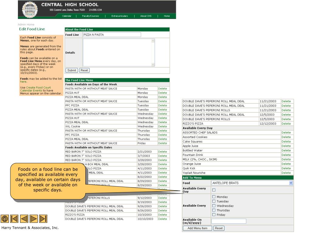Delete DOUBLE DAVE'S PEPERONI ROLLS on 12/5/2003

point(286,119)
